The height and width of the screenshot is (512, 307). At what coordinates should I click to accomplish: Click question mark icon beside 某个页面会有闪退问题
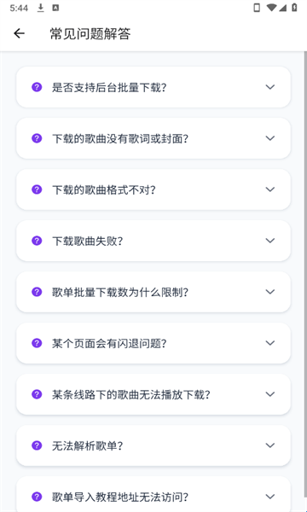click(37, 343)
